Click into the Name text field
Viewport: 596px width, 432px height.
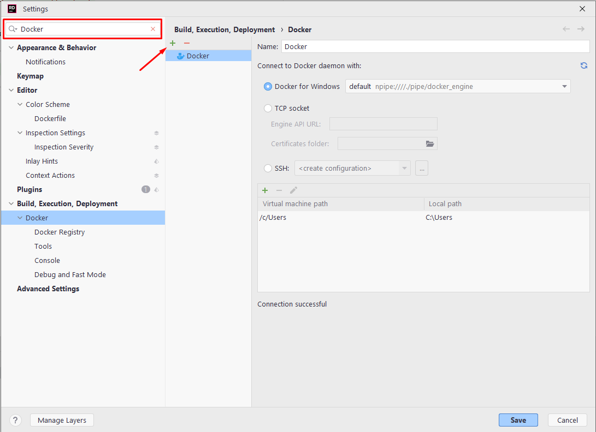click(x=435, y=47)
